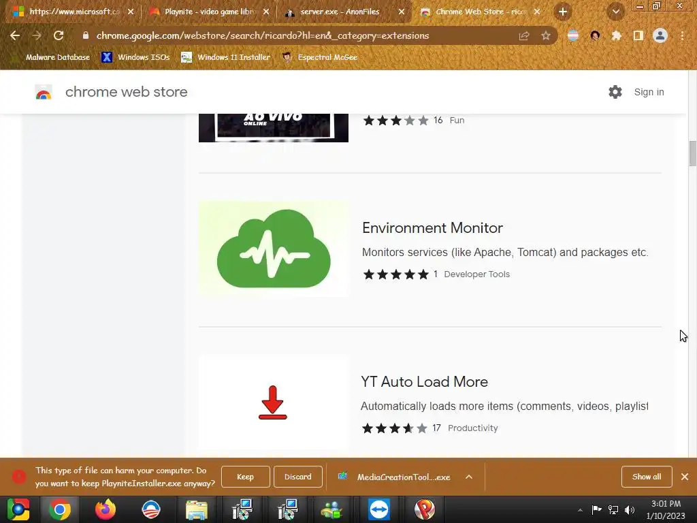Image resolution: width=697 pixels, height=523 pixels.
Task: Open the Windows 11 Installer bookmark
Action: 226,57
